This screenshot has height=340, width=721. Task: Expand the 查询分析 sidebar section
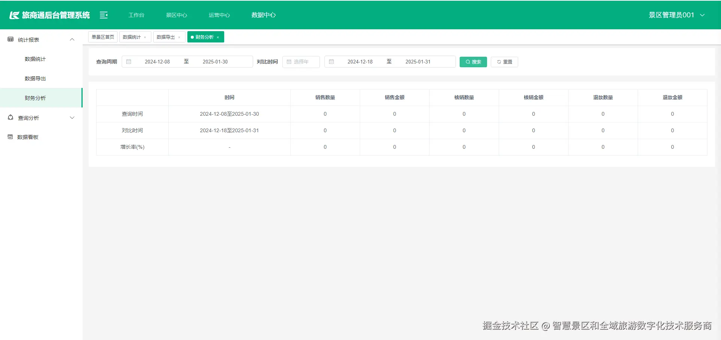pyautogui.click(x=72, y=118)
